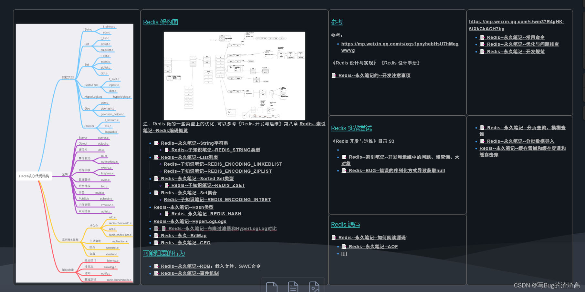Screen dimensions: 585x292
Task: Click the document icon before 'GEO' note
Action: click(x=156, y=243)
